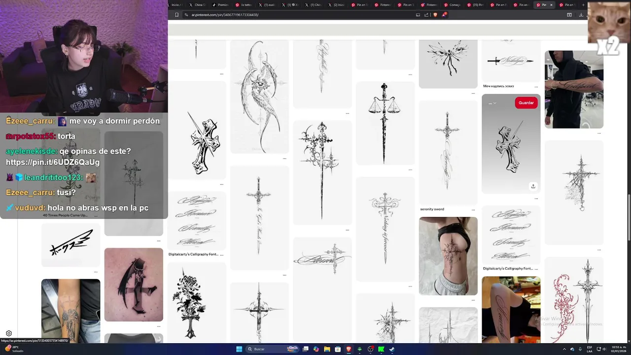Screen dimensions: 631x355
Task: Switch to the '(2) Inicio' tab
Action: point(336,5)
